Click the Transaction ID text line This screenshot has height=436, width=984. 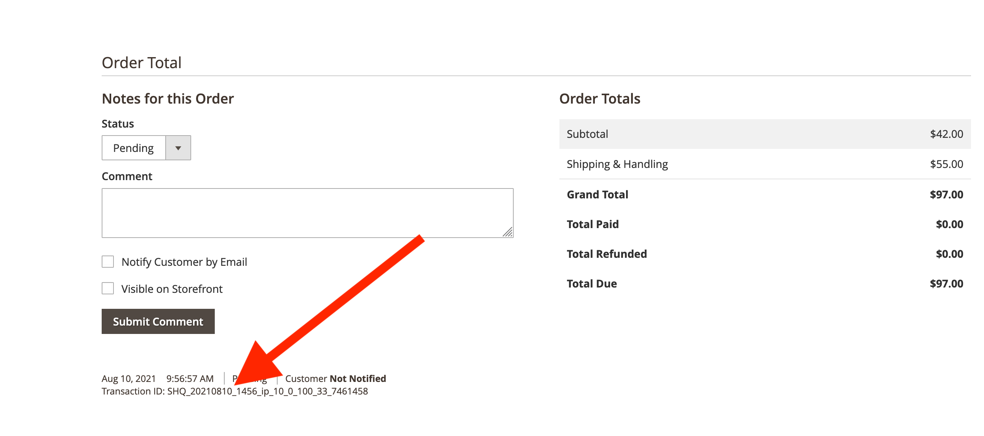(235, 392)
